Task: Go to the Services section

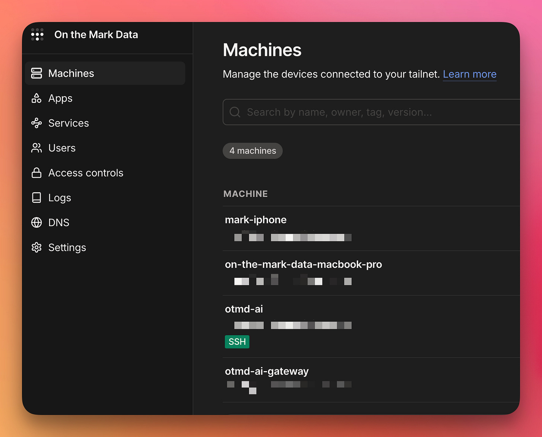Action: point(105,123)
